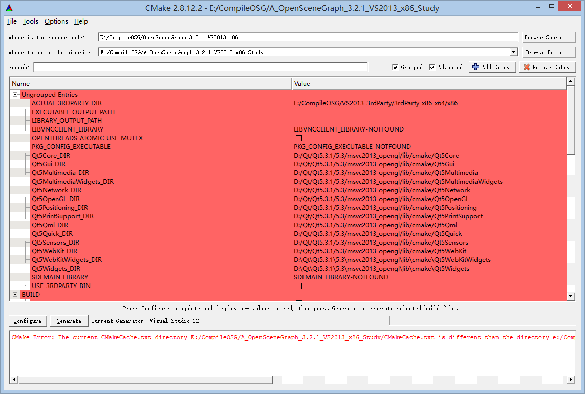Viewport: 585px width, 394px height.
Task: Select the Qt5Multimedia_DIR entry
Action: (60, 173)
